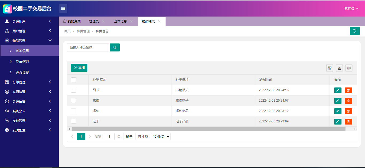Click the 系统公告 speaker icon
The image size is (365, 168).
(7, 111)
